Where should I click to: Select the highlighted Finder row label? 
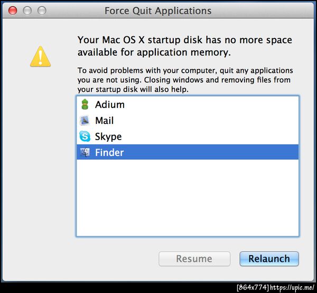[109, 153]
